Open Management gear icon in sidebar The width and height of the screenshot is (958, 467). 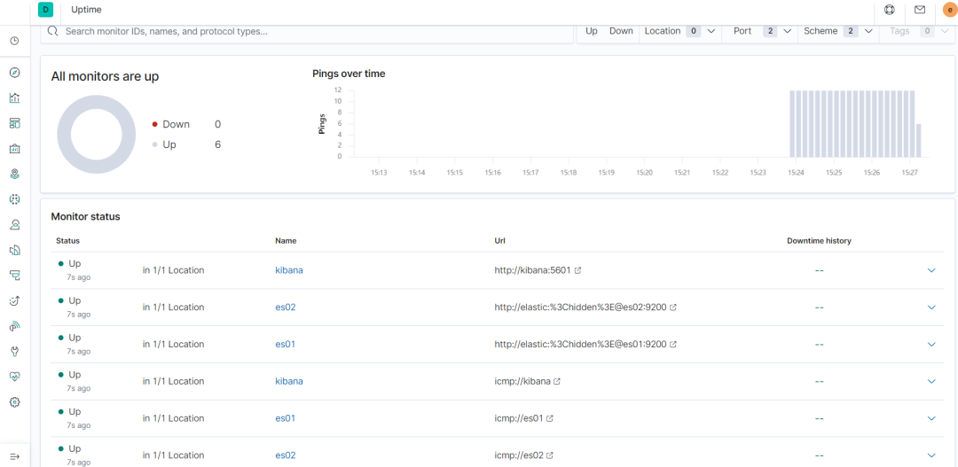pyautogui.click(x=15, y=401)
